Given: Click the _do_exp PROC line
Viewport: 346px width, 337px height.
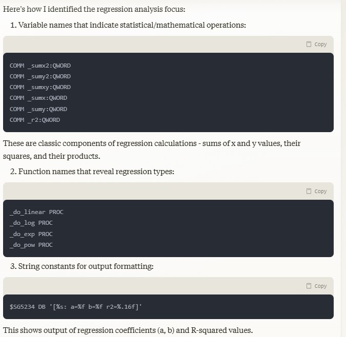Looking at the screenshot, I should (x=31, y=234).
